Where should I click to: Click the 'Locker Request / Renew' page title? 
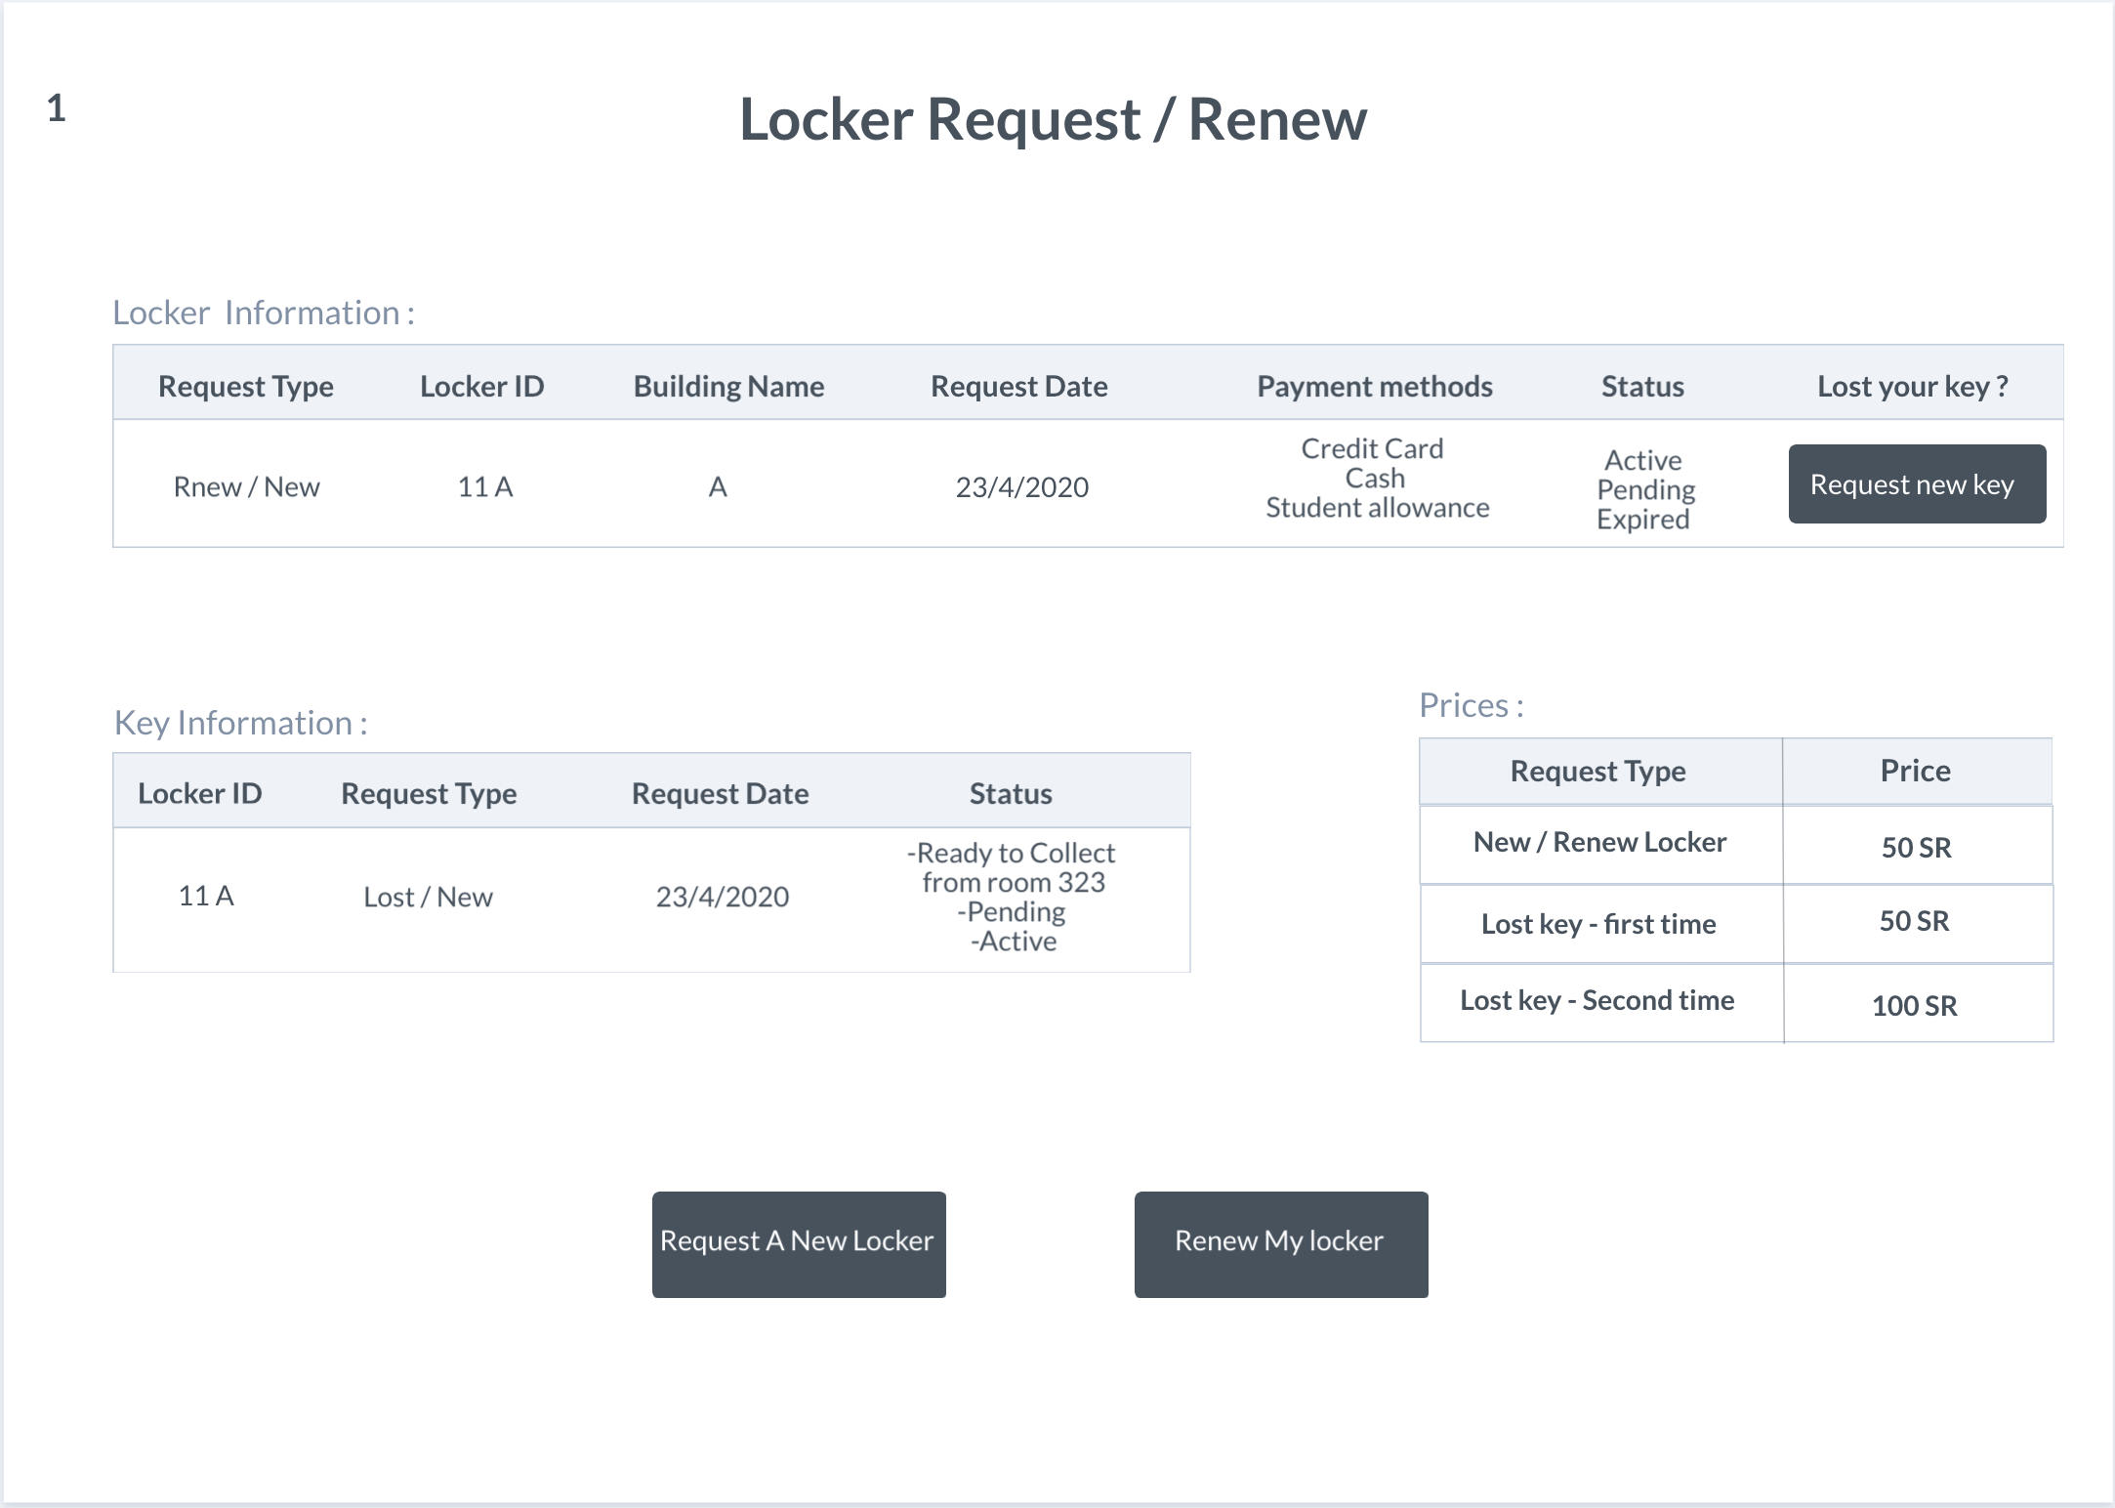[x=1053, y=119]
